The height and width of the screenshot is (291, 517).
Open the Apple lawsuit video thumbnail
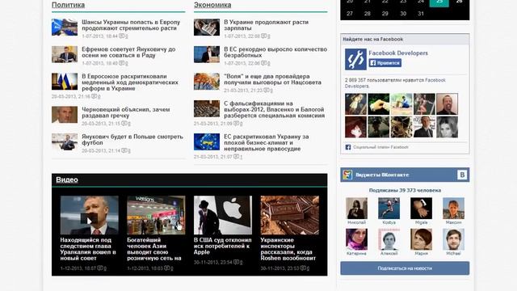coord(223,215)
